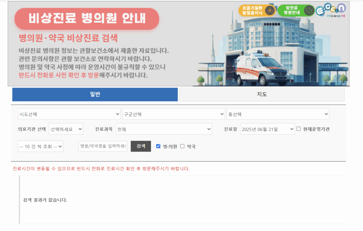This screenshot has width=363, height=231.
Task: Click the 의료기관 선택 label
Action: [32, 129]
